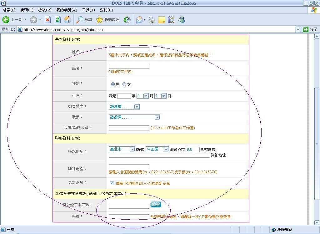This screenshot has width=320, height=234.
Task: Click the Stop loading icon
Action: [47, 20]
